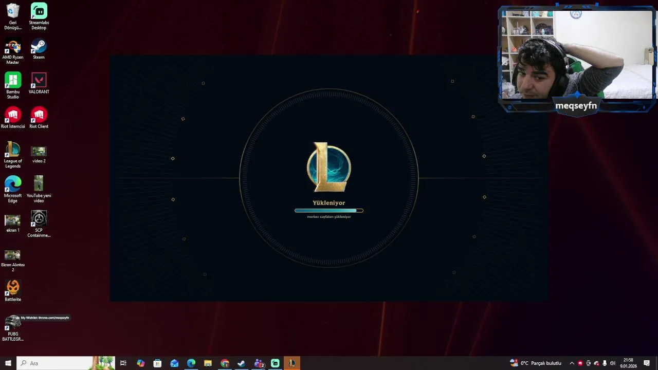Open the notification center icon
Image resolution: width=658 pixels, height=370 pixels.
coord(647,363)
